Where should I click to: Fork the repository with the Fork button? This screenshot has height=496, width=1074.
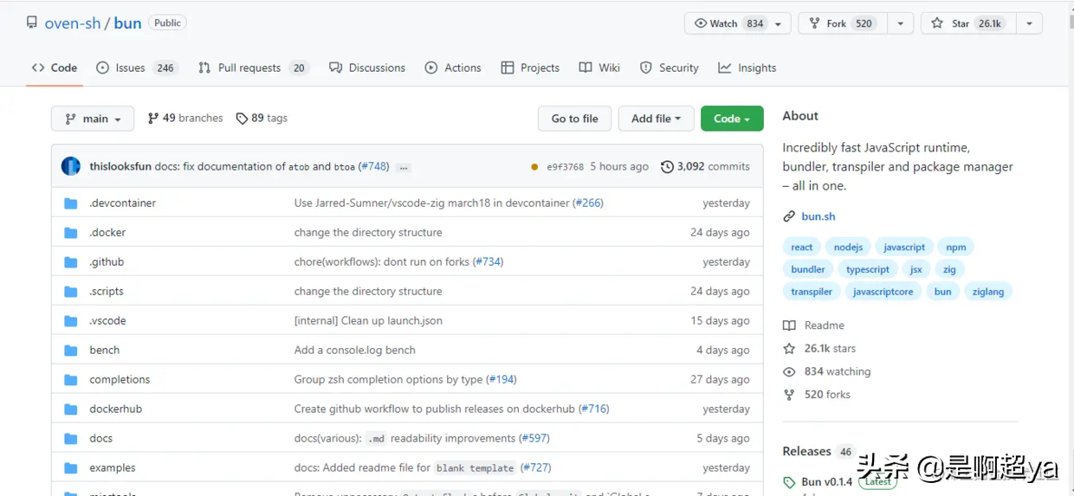[x=840, y=23]
